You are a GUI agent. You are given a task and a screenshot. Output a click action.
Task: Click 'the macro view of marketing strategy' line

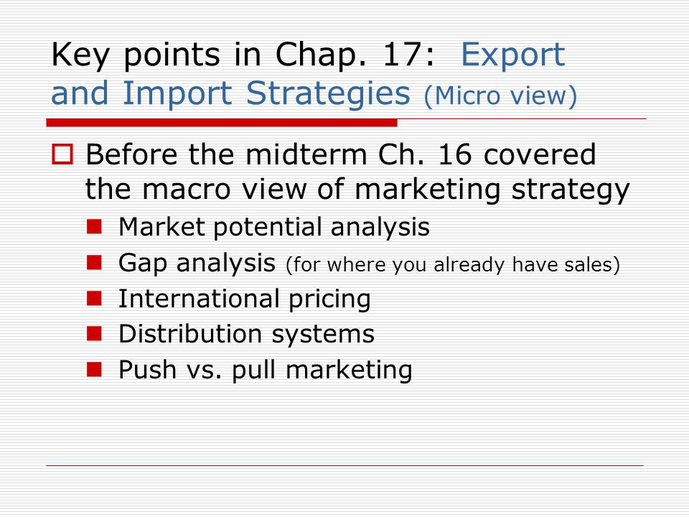click(357, 190)
